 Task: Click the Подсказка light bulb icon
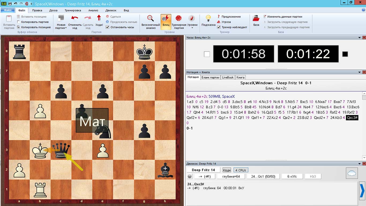[208, 18]
